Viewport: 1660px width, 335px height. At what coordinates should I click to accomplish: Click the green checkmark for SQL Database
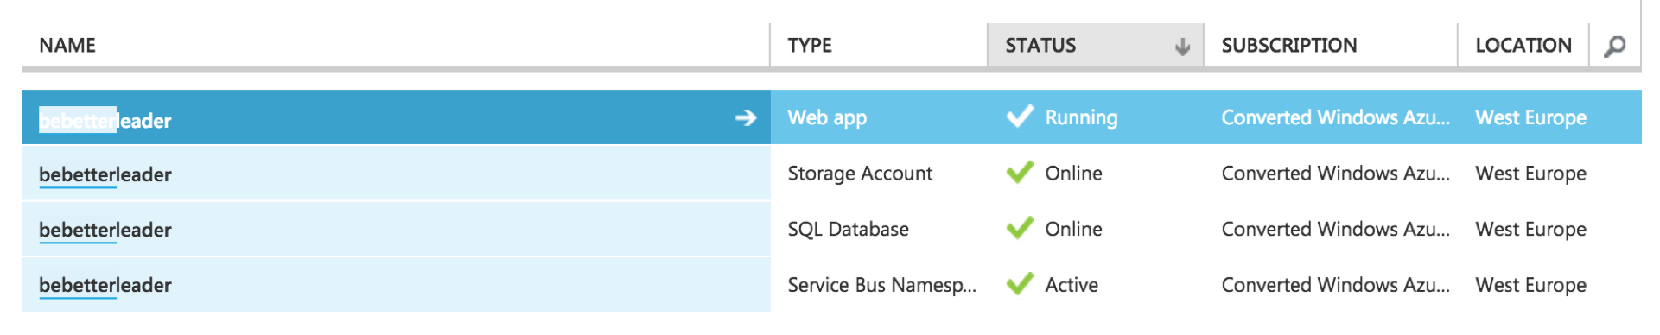1020,228
